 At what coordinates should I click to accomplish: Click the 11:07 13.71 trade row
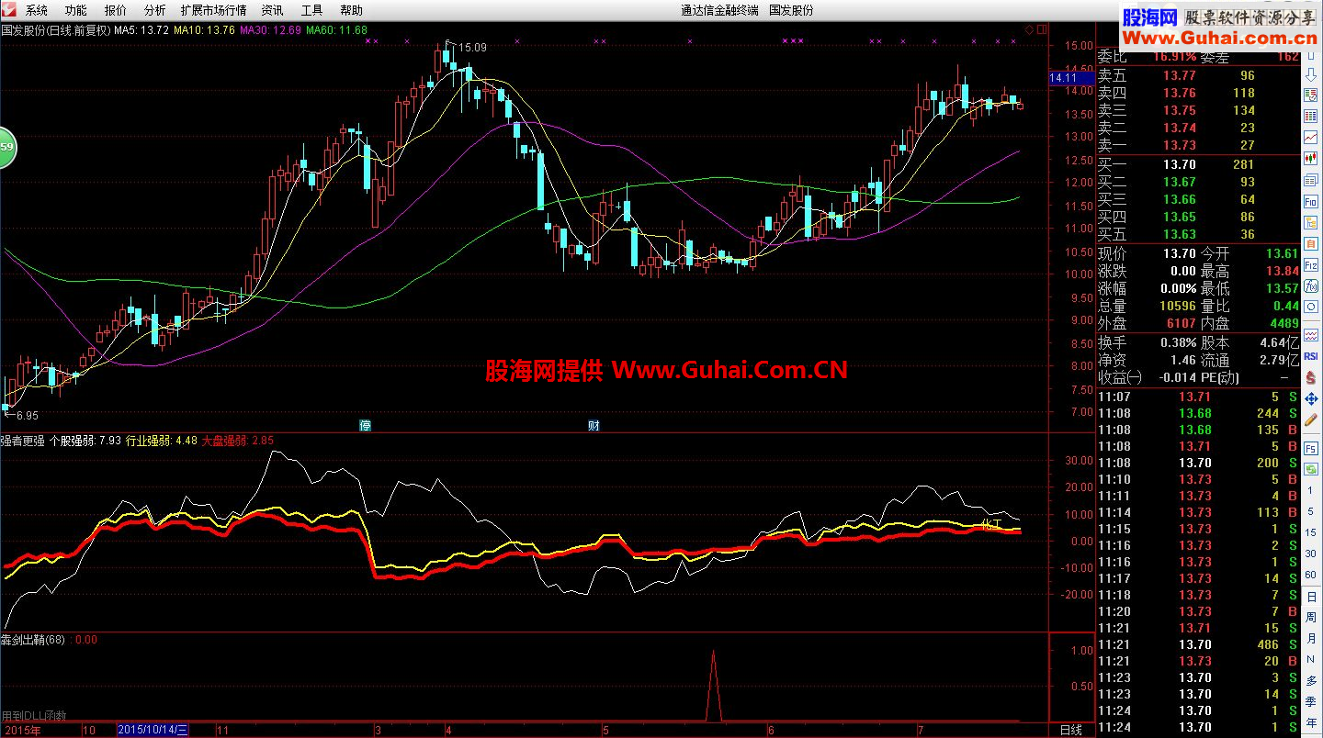pos(1198,397)
